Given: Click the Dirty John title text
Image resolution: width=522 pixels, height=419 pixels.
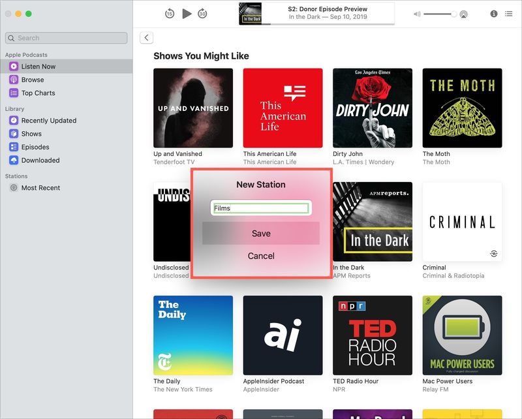Looking at the screenshot, I should tap(348, 154).
